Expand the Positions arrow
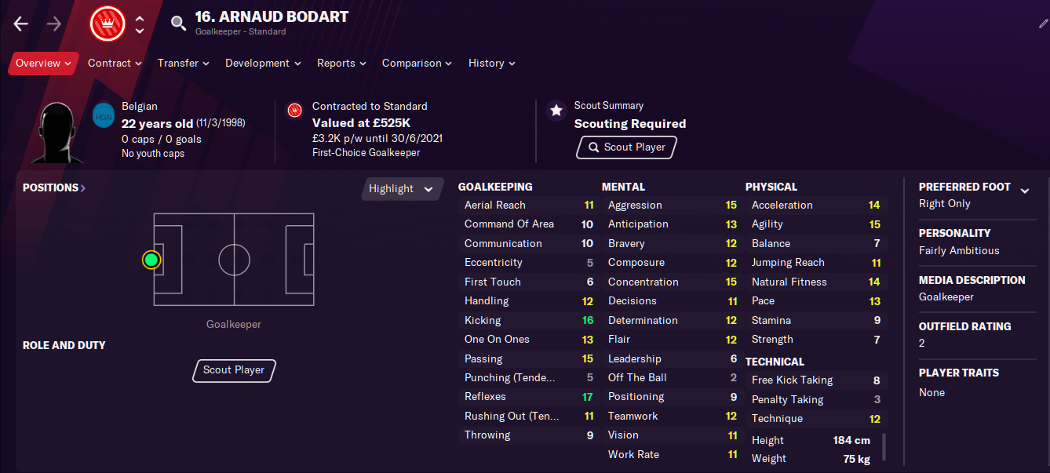This screenshot has width=1050, height=473. click(x=83, y=187)
